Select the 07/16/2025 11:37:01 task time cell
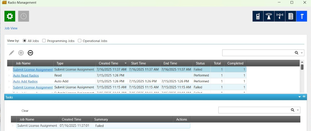 coord(74,125)
